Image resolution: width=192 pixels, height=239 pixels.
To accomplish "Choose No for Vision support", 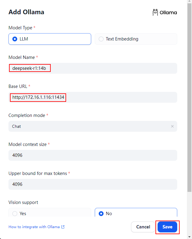I will tap(136, 212).
